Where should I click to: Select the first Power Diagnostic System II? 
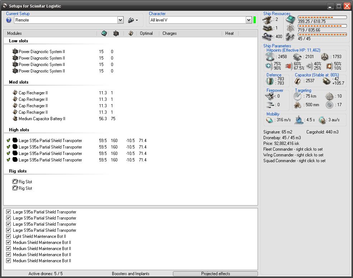click(39, 52)
